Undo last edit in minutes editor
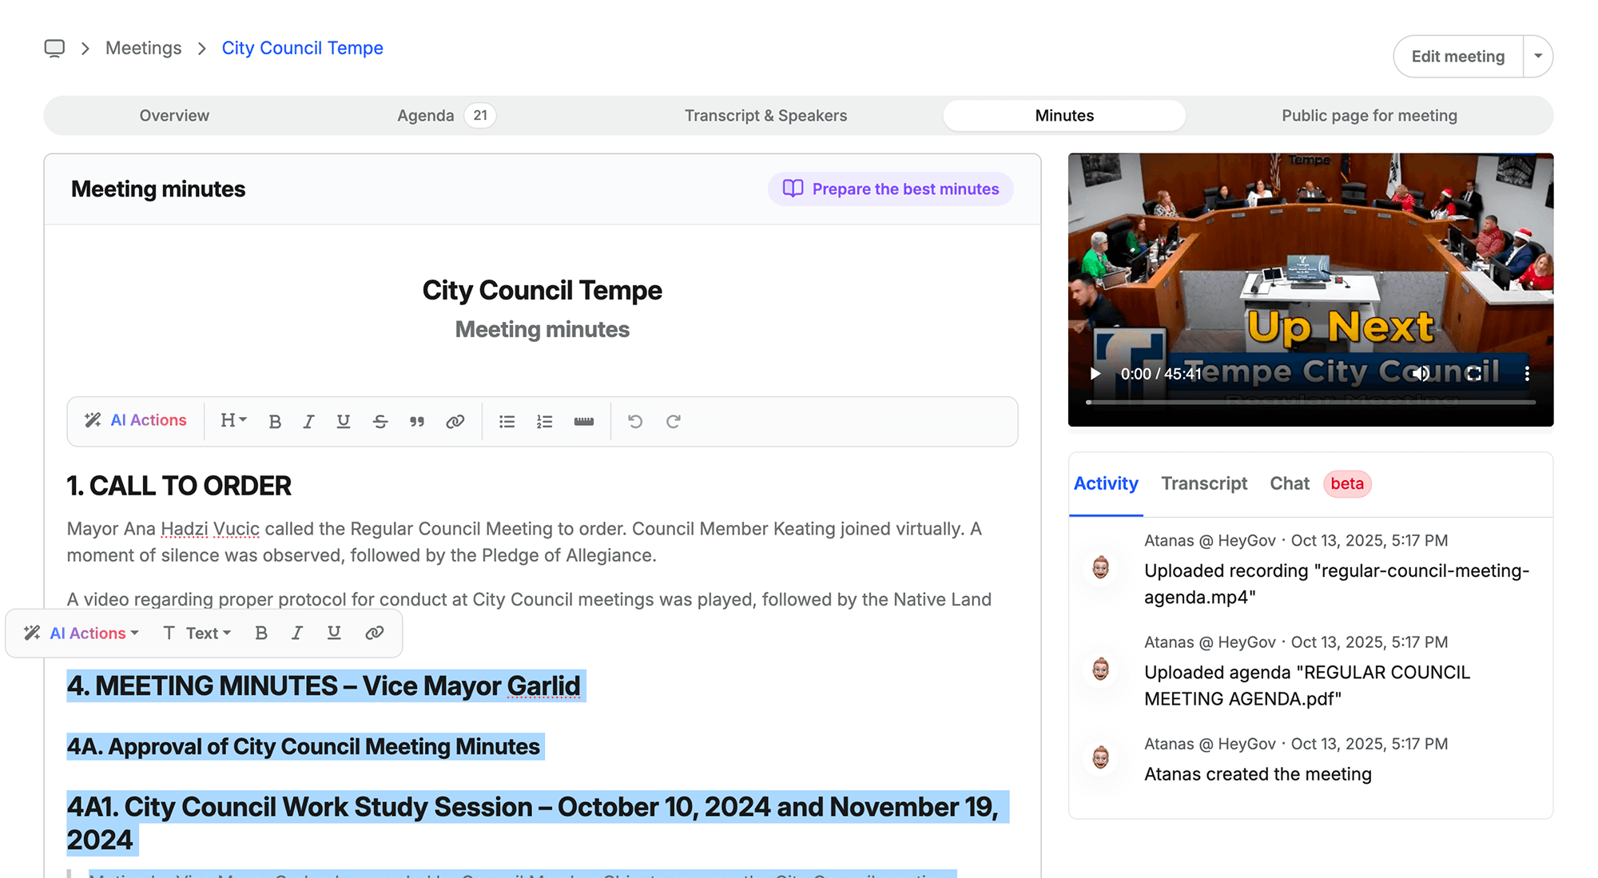This screenshot has height=878, width=1598. coord(635,421)
